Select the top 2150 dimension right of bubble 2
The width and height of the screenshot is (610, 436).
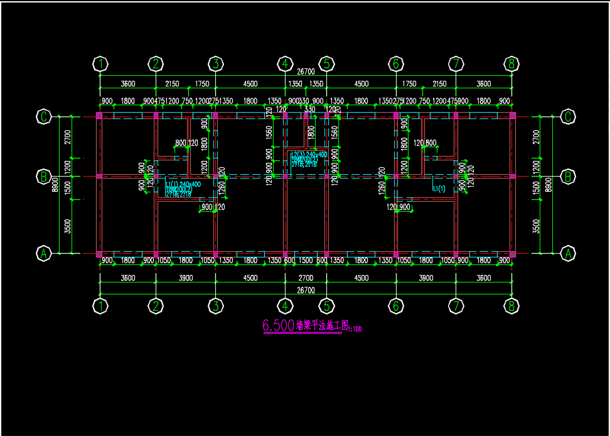[x=171, y=84]
